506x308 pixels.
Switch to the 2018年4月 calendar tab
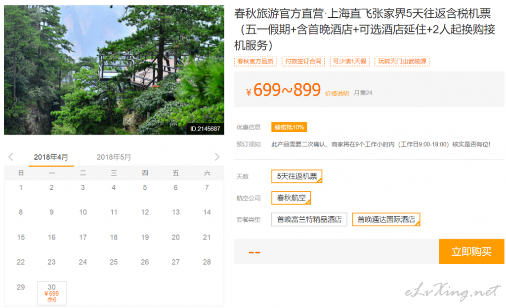51,157
